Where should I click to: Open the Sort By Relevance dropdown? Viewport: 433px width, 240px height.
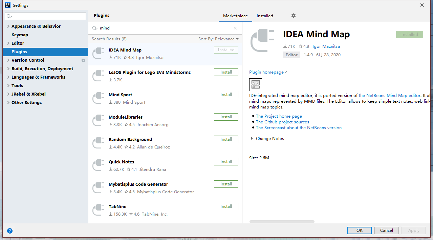tap(218, 39)
